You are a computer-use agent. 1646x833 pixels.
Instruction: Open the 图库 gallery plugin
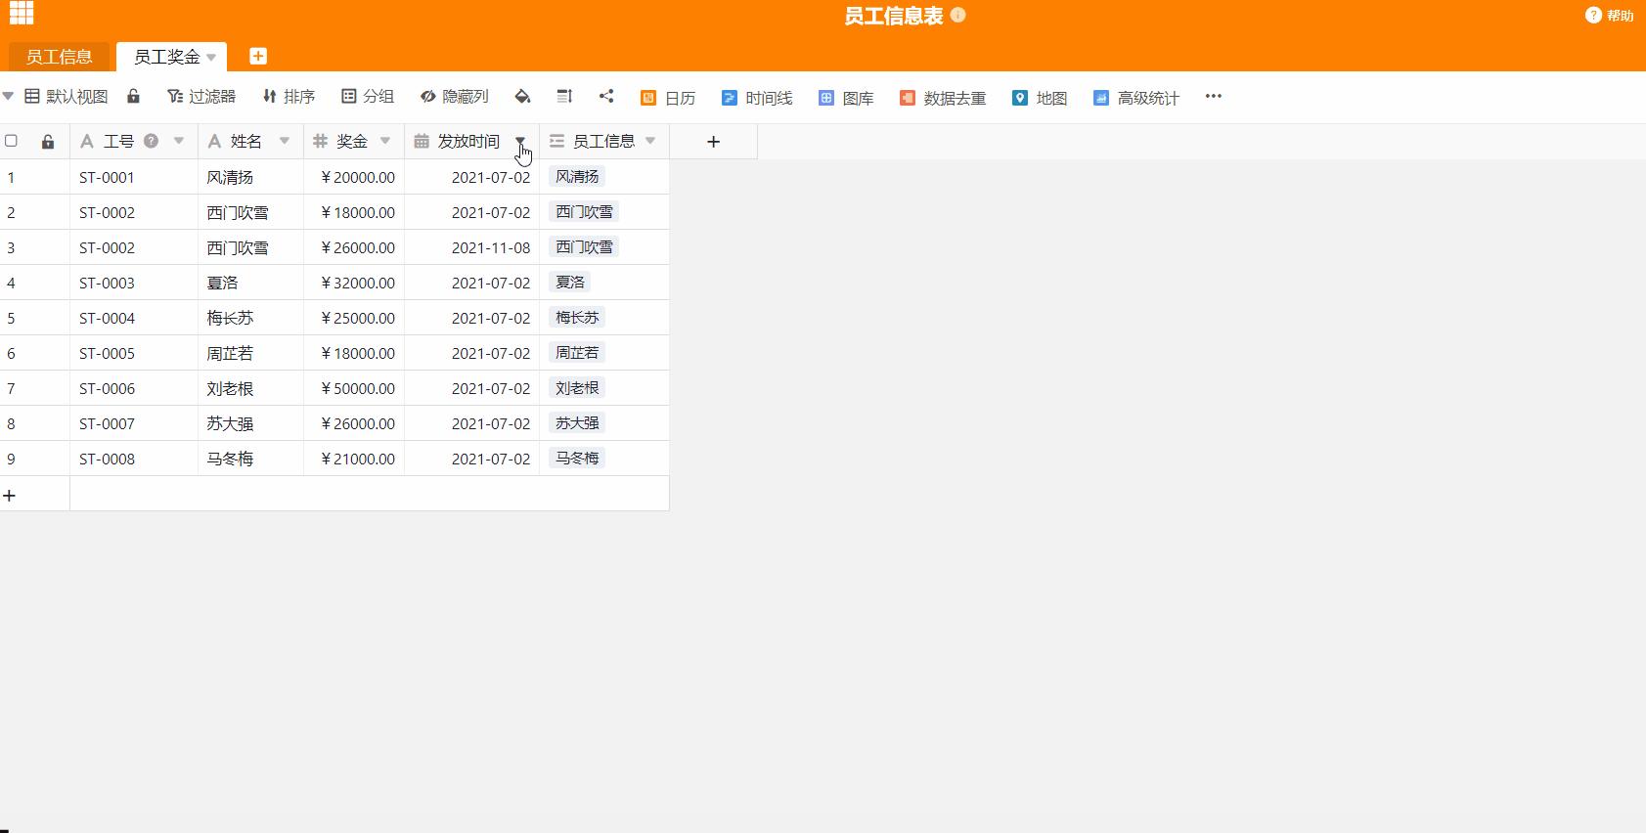[846, 98]
